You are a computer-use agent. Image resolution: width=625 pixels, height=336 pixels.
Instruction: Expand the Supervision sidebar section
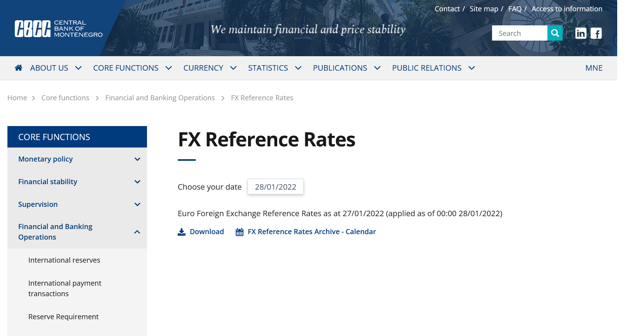click(x=137, y=204)
